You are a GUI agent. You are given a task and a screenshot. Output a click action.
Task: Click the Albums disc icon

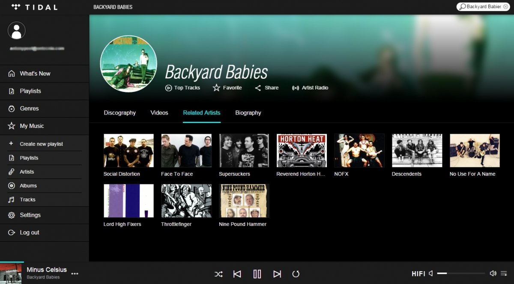[11, 186]
